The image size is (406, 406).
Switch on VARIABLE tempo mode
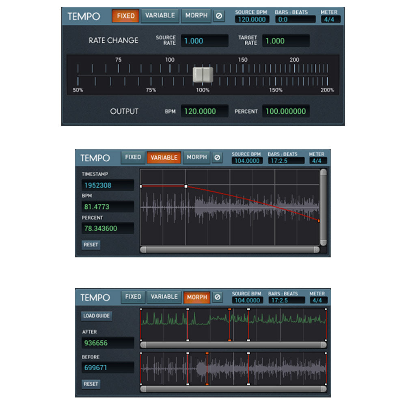tap(164, 157)
